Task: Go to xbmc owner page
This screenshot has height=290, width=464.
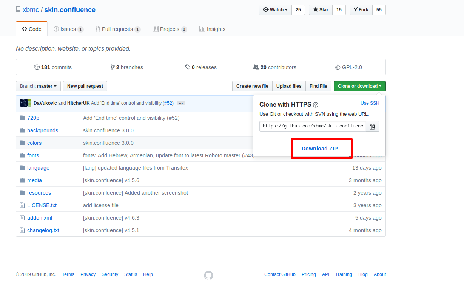Action: click(x=31, y=10)
